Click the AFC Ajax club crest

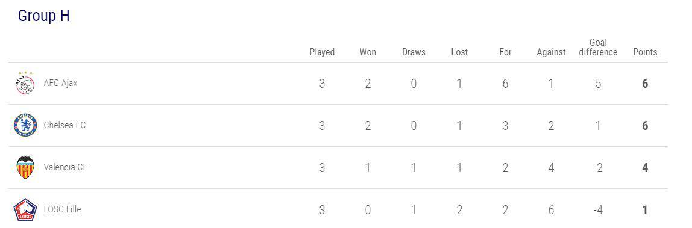25,83
